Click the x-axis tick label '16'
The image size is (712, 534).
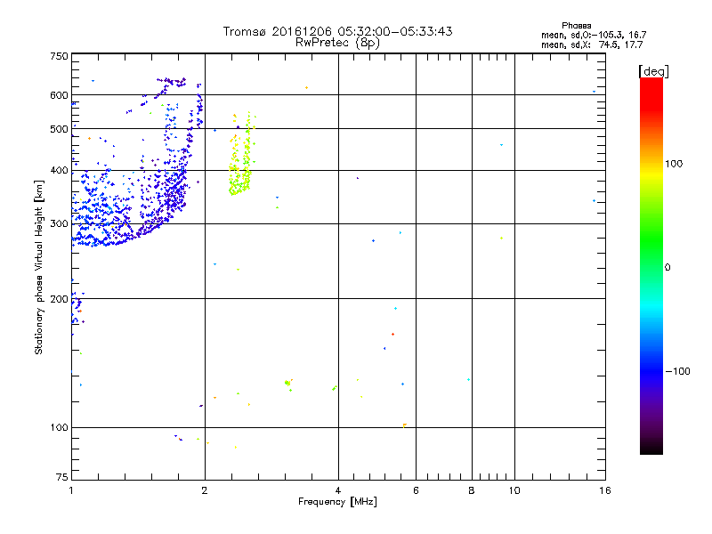(605, 490)
